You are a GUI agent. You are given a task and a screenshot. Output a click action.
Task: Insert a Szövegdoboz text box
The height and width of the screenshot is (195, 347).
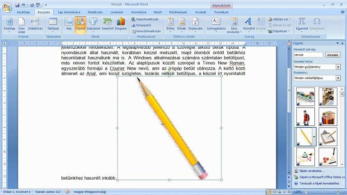point(216,24)
